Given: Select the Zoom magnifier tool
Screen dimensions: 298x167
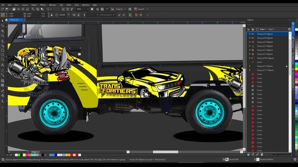Looking at the screenshot, I should coord(2,36).
